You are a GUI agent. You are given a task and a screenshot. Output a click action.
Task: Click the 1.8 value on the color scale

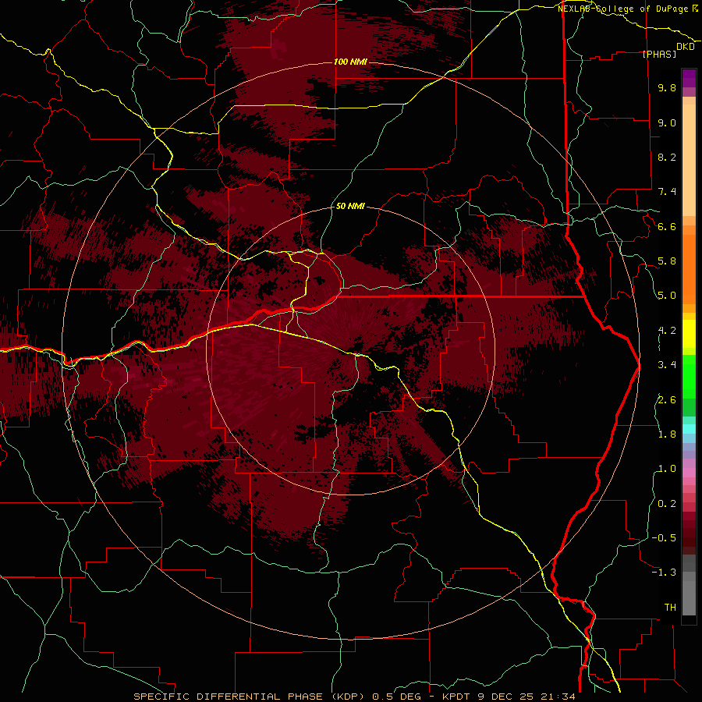click(667, 434)
